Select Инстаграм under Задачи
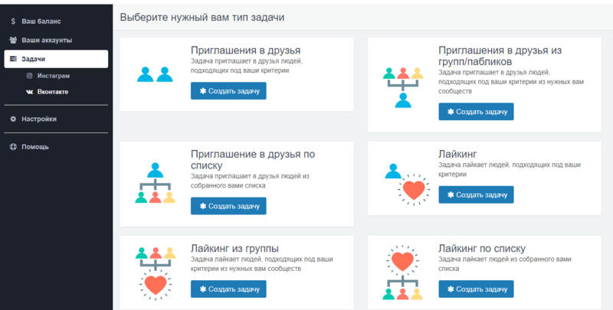 (x=53, y=76)
